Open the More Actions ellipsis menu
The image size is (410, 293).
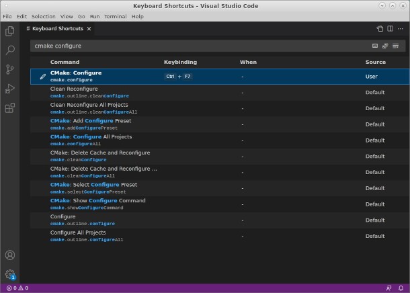tap(401, 29)
